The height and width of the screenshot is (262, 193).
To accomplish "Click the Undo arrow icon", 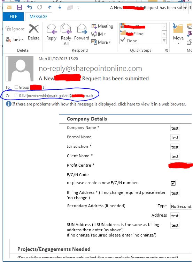I will (30, 7).
